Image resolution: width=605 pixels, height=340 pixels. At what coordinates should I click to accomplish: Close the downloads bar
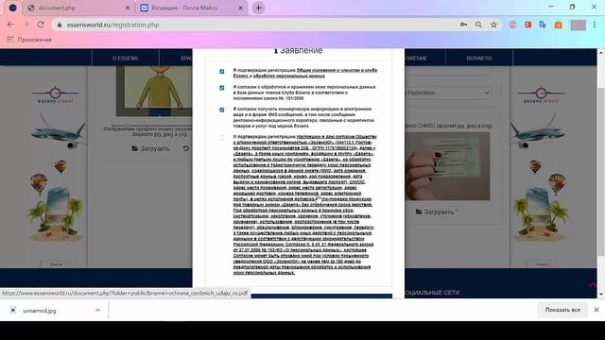(596, 310)
